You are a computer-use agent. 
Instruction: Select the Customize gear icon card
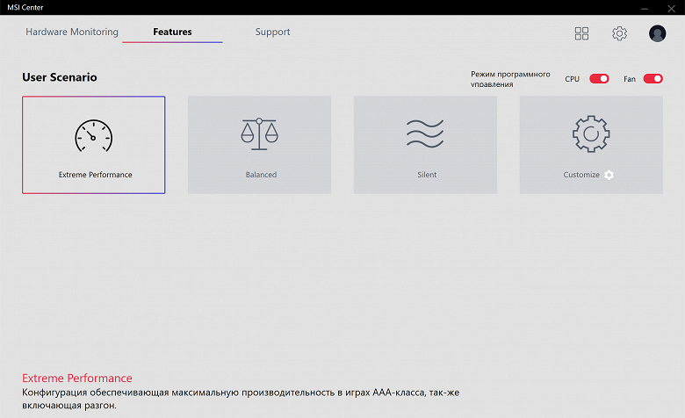point(591,145)
